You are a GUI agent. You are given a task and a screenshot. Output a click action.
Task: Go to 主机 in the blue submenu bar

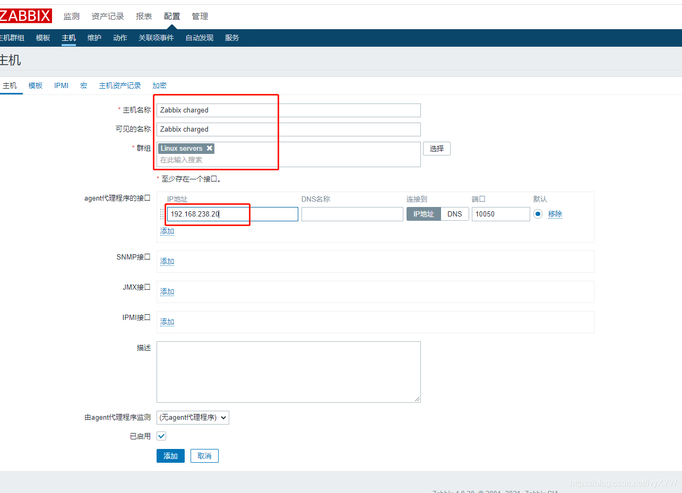pos(68,38)
